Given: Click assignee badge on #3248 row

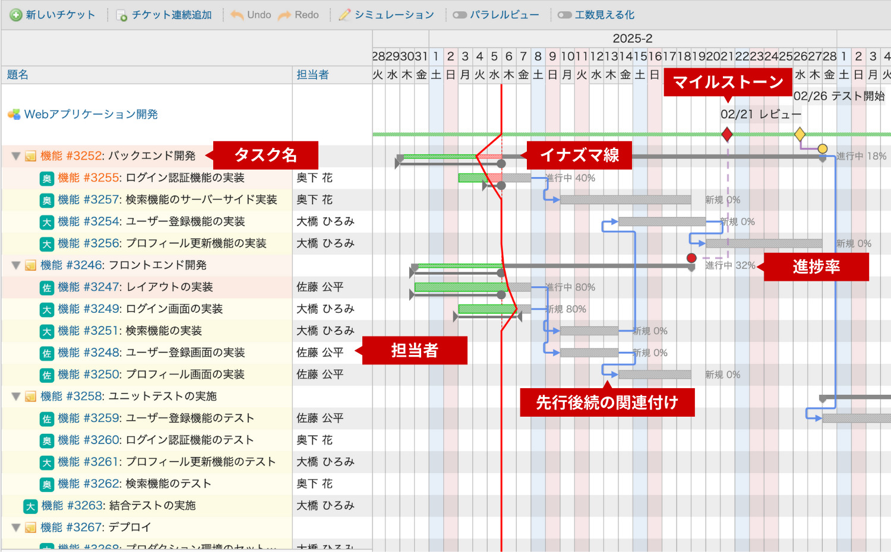Looking at the screenshot, I should tap(47, 354).
